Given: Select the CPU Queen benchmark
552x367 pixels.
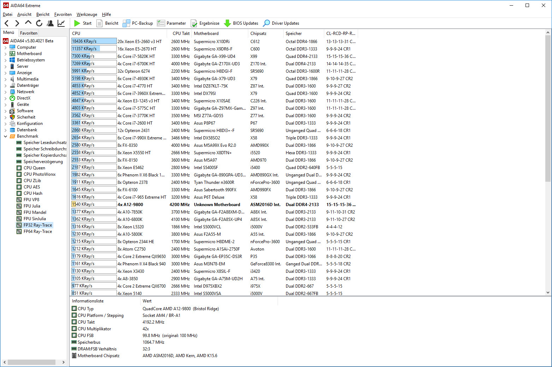Looking at the screenshot, I should tap(34, 168).
